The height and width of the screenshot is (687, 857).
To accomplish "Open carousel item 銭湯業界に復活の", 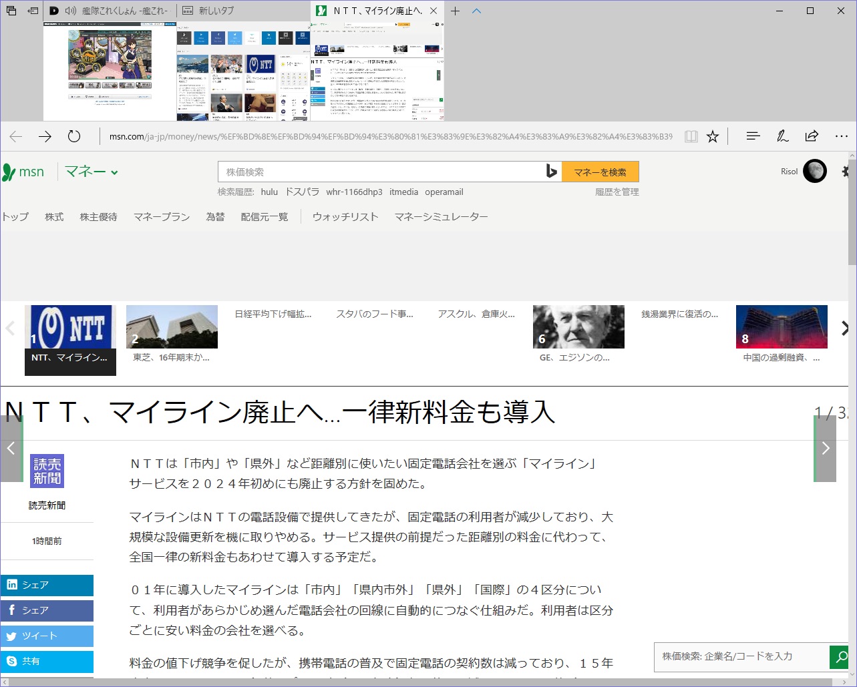I will pyautogui.click(x=680, y=314).
